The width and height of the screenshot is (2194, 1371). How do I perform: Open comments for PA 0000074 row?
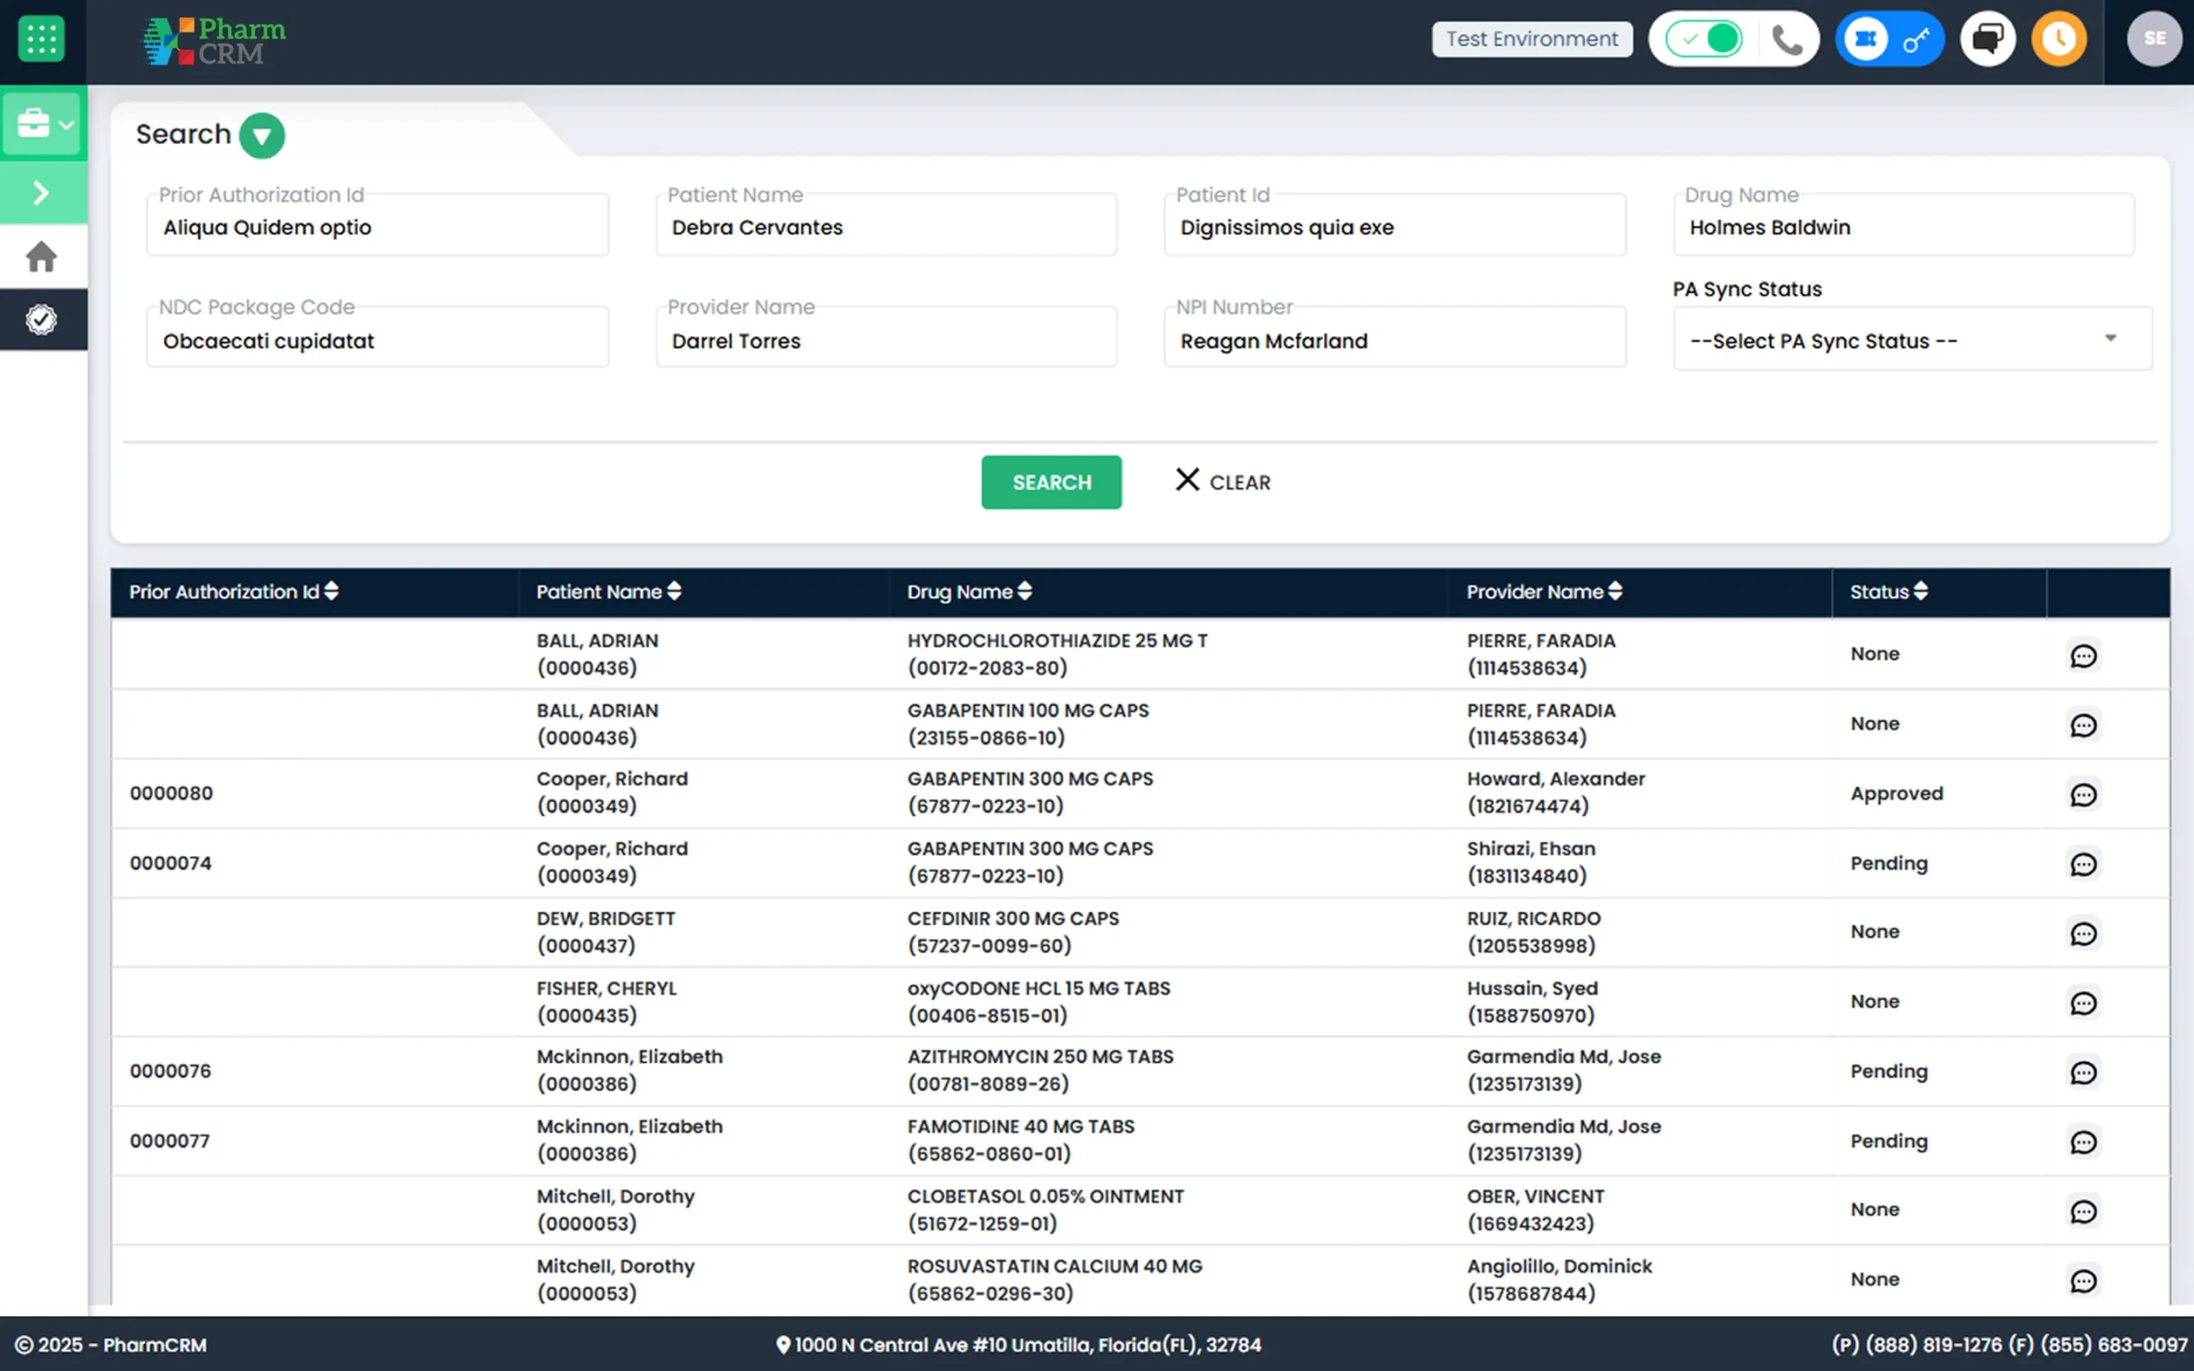[x=2083, y=864]
